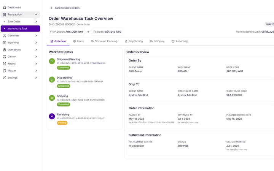
Task: Switch to the Shipment Planning tab
Action: [x=104, y=41]
